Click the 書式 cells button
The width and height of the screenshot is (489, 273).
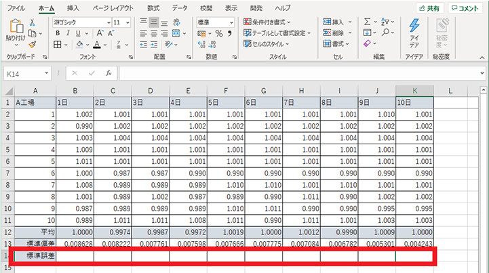pyautogui.click(x=333, y=44)
